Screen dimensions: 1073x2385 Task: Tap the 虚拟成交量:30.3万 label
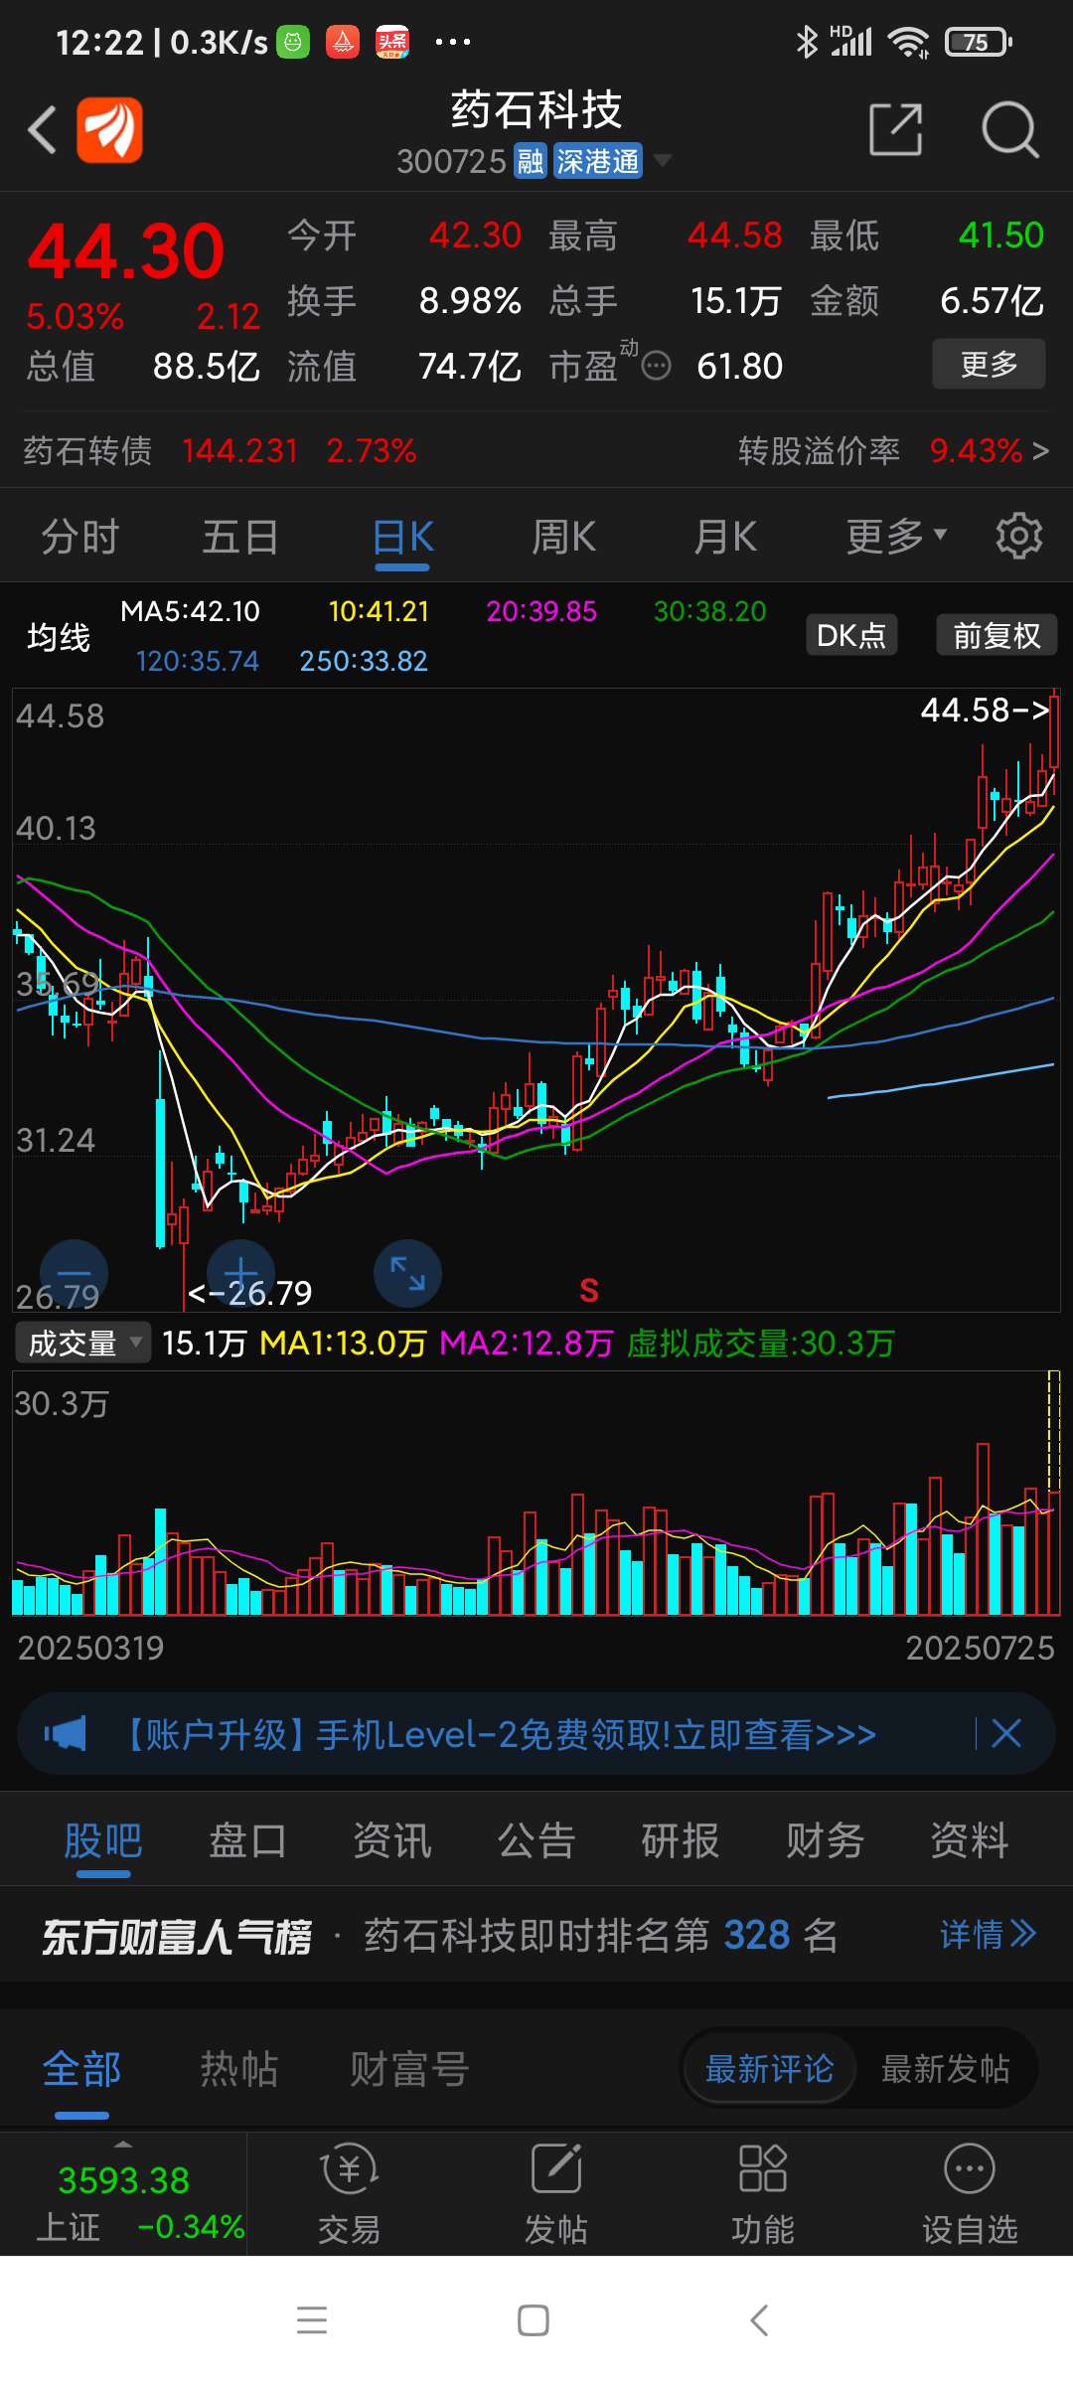(x=761, y=1344)
